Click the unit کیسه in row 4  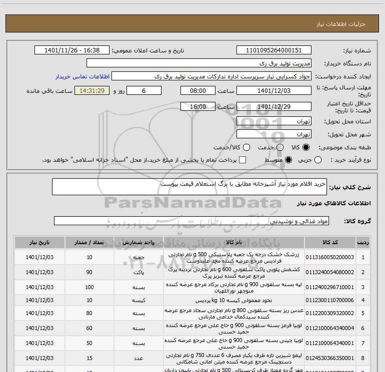(x=138, y=301)
